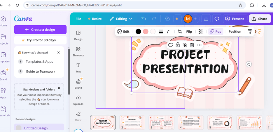This screenshot has width=273, height=132.
Task: Reload the browser page
Action: pos(17,5)
